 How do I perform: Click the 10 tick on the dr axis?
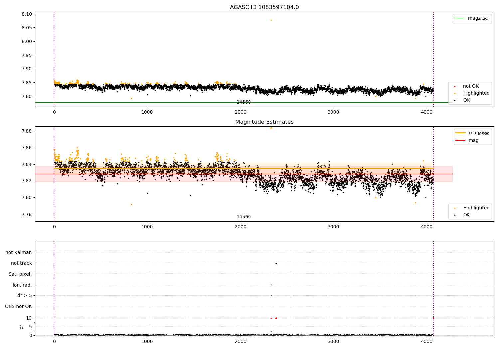click(29, 318)
